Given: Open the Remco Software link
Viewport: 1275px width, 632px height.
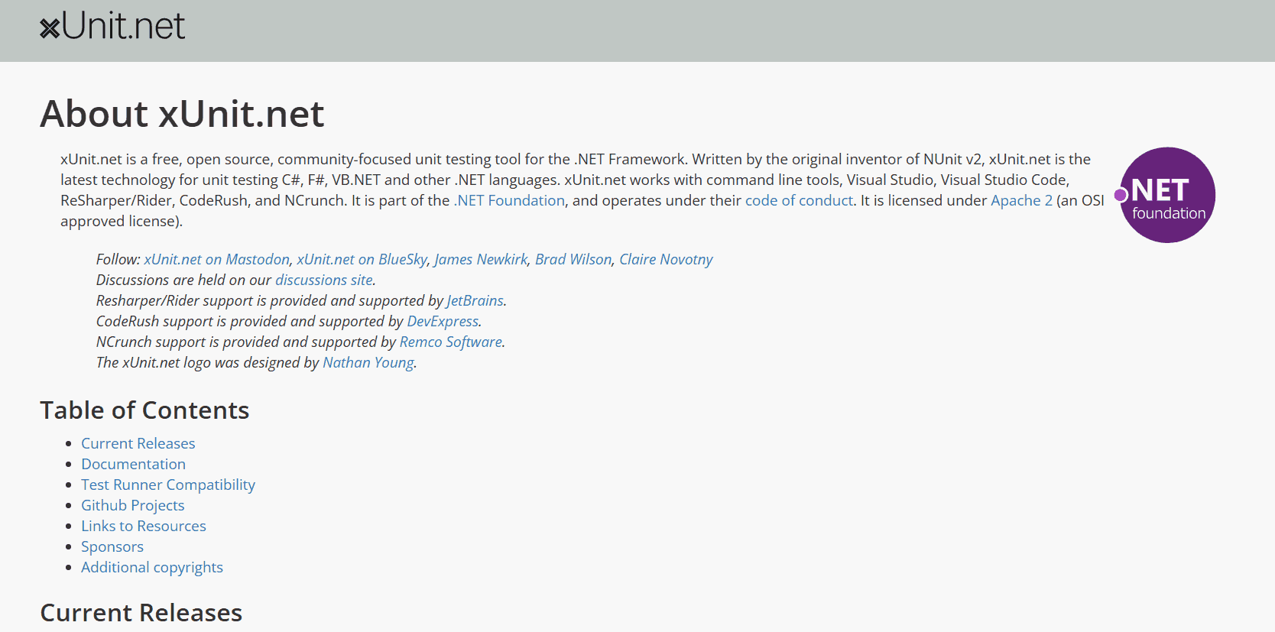Looking at the screenshot, I should pyautogui.click(x=451, y=342).
